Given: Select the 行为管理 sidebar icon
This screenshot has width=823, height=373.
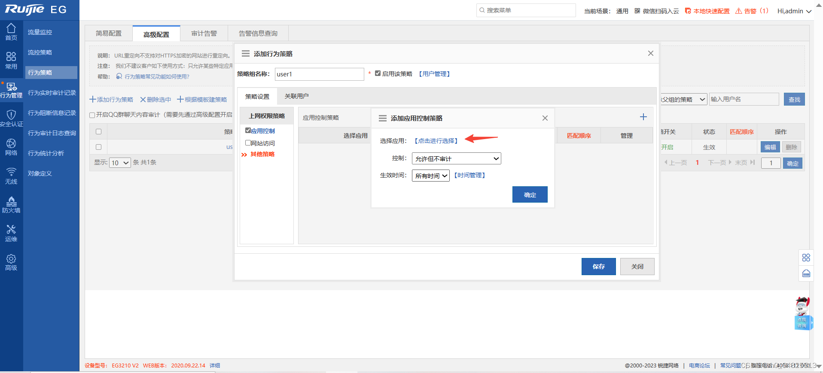Looking at the screenshot, I should click(x=11, y=90).
